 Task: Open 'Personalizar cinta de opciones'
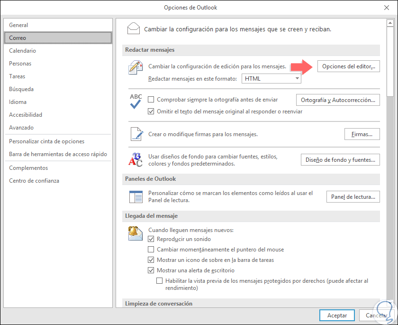coord(58,141)
